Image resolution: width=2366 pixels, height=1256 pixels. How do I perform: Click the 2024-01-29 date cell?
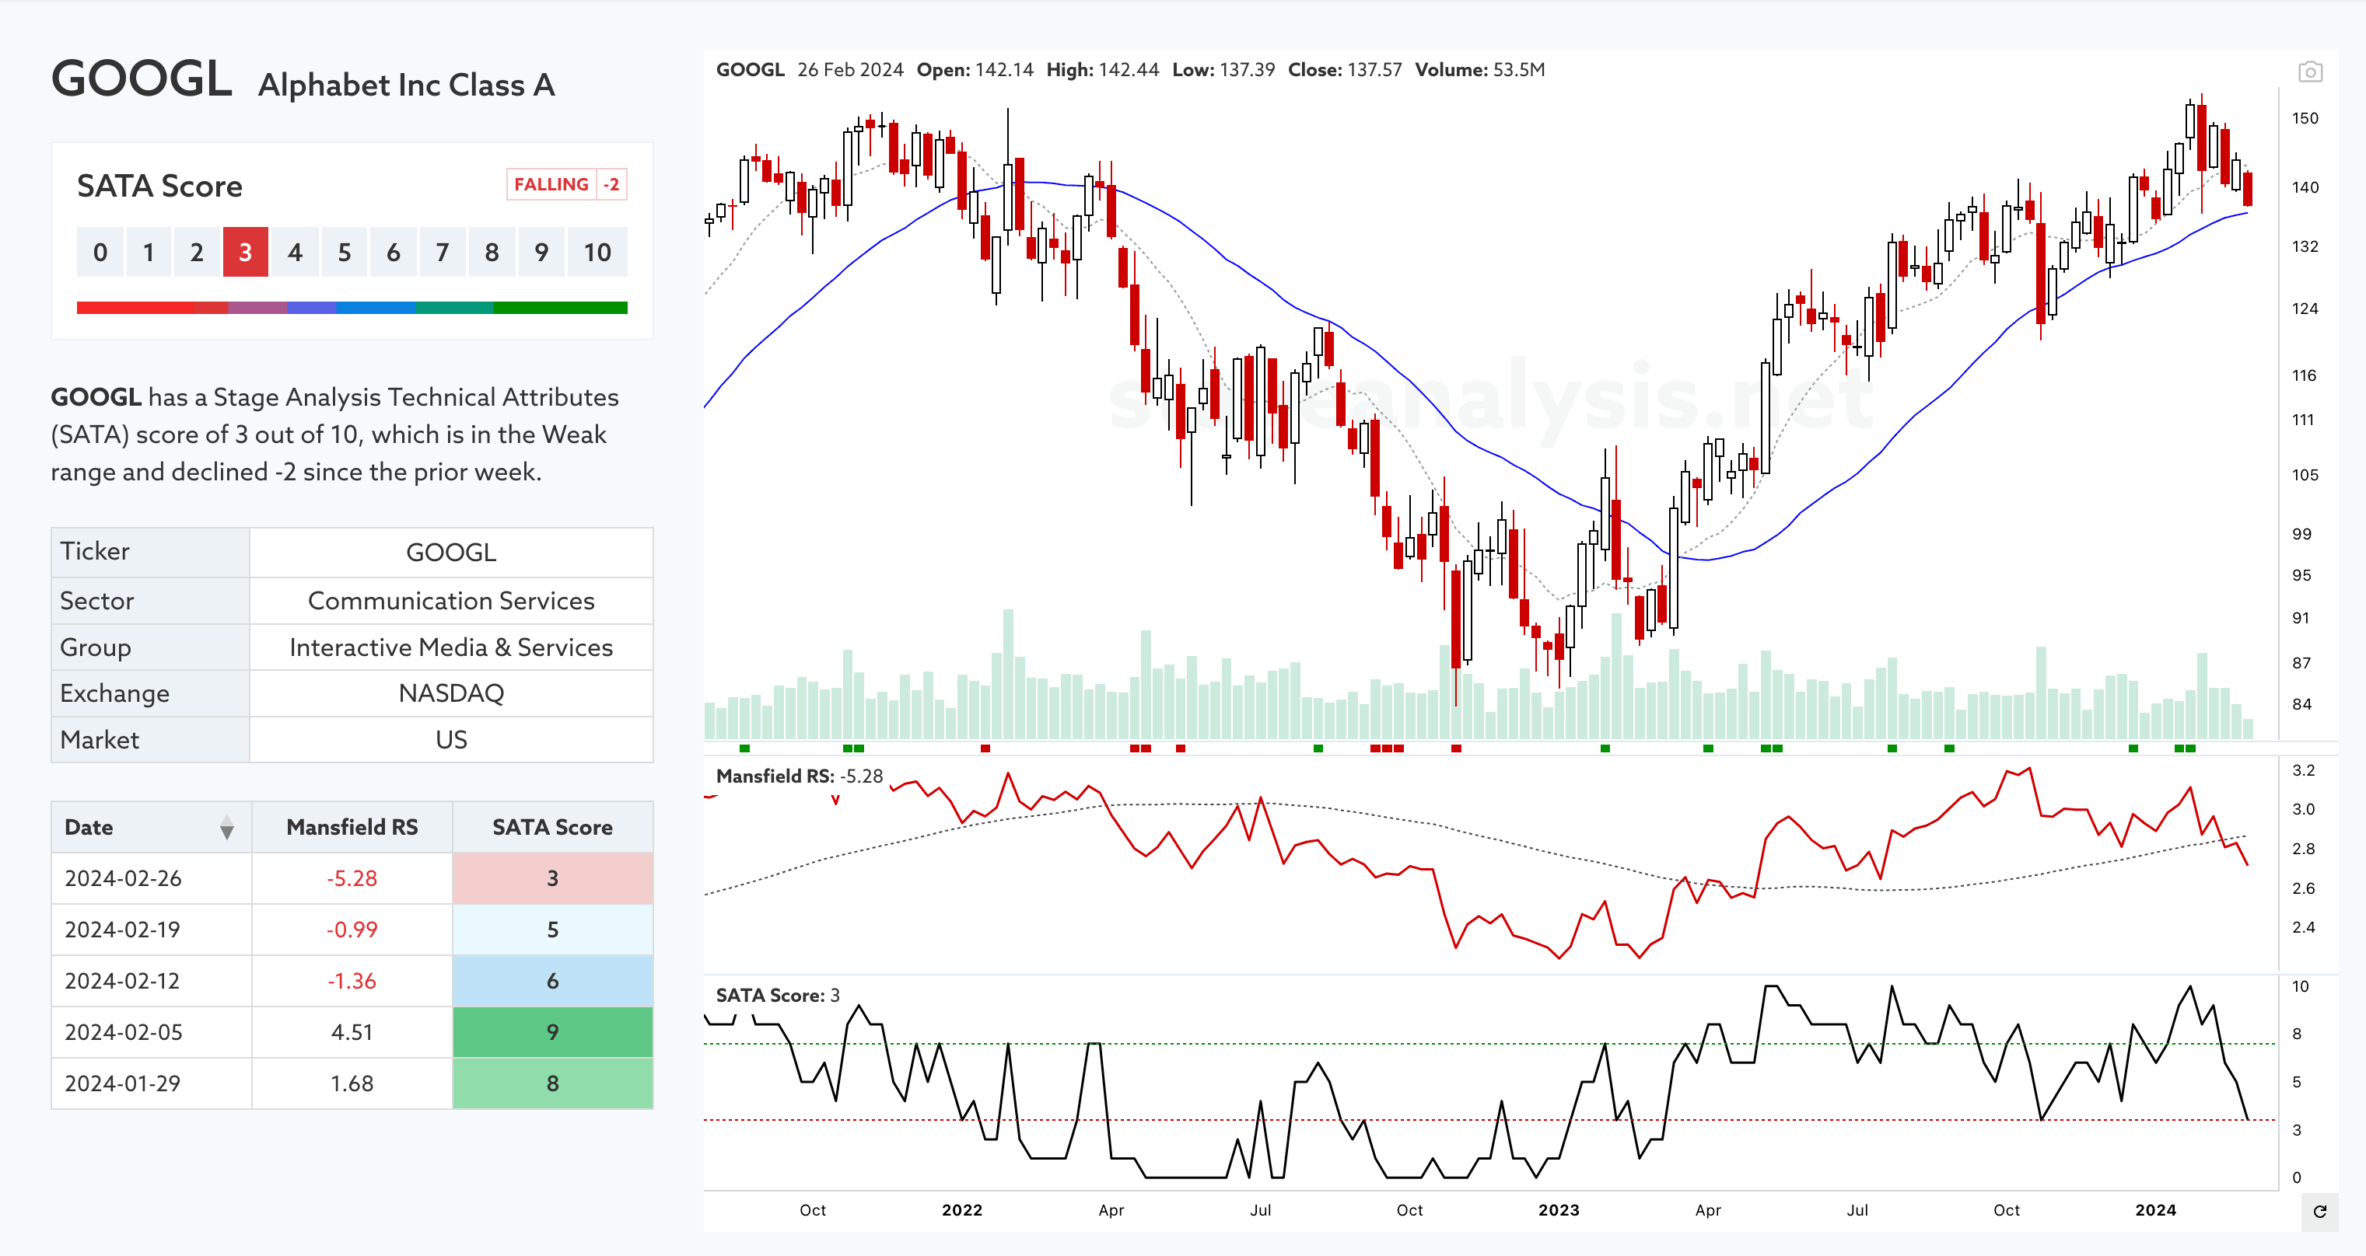coord(152,1084)
